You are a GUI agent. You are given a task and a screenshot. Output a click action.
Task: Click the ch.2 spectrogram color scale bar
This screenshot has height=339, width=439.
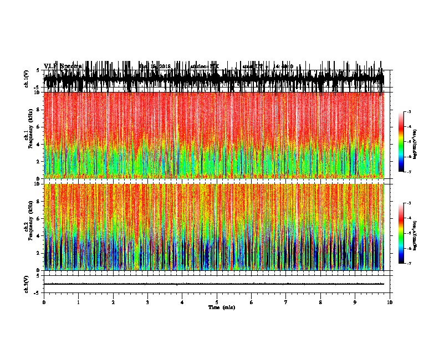[401, 233]
